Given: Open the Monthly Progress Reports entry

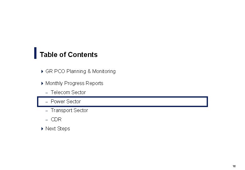Looking at the screenshot, I should (x=74, y=83).
